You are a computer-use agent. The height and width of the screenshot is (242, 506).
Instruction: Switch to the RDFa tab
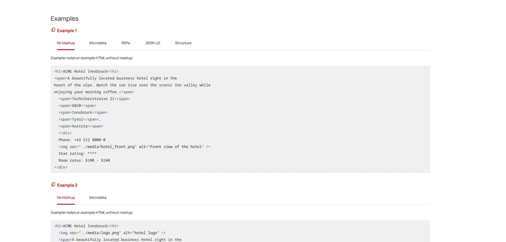(126, 43)
